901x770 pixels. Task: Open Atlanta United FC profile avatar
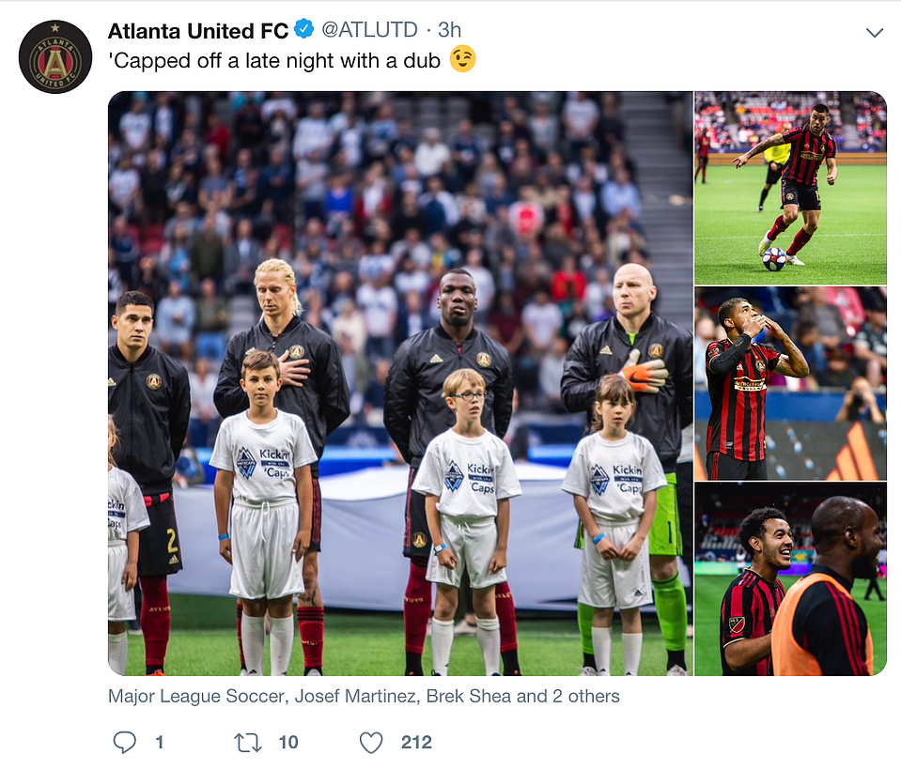(55, 57)
